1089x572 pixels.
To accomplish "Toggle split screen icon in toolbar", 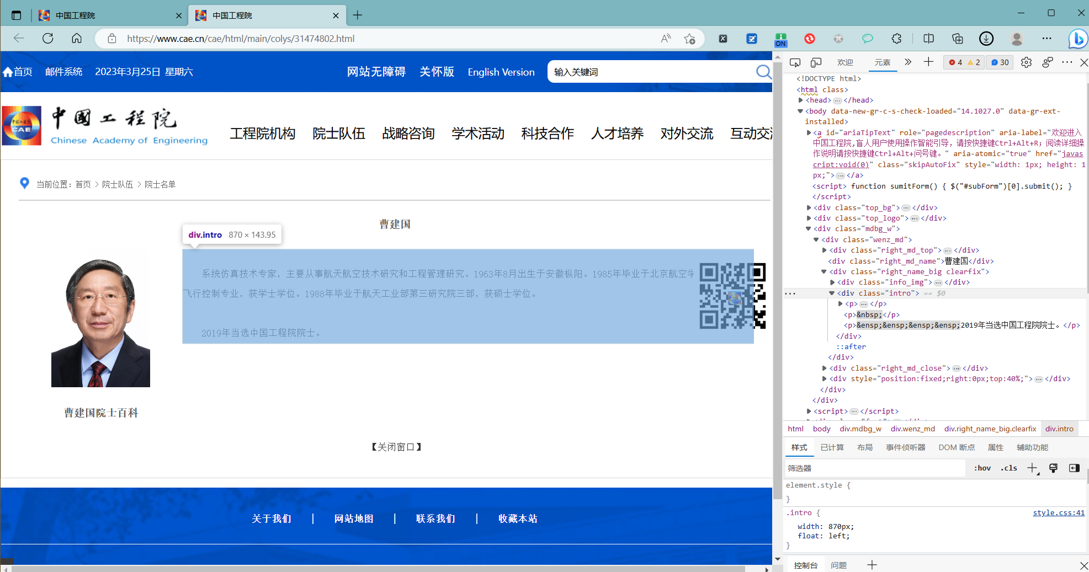I will [x=929, y=39].
